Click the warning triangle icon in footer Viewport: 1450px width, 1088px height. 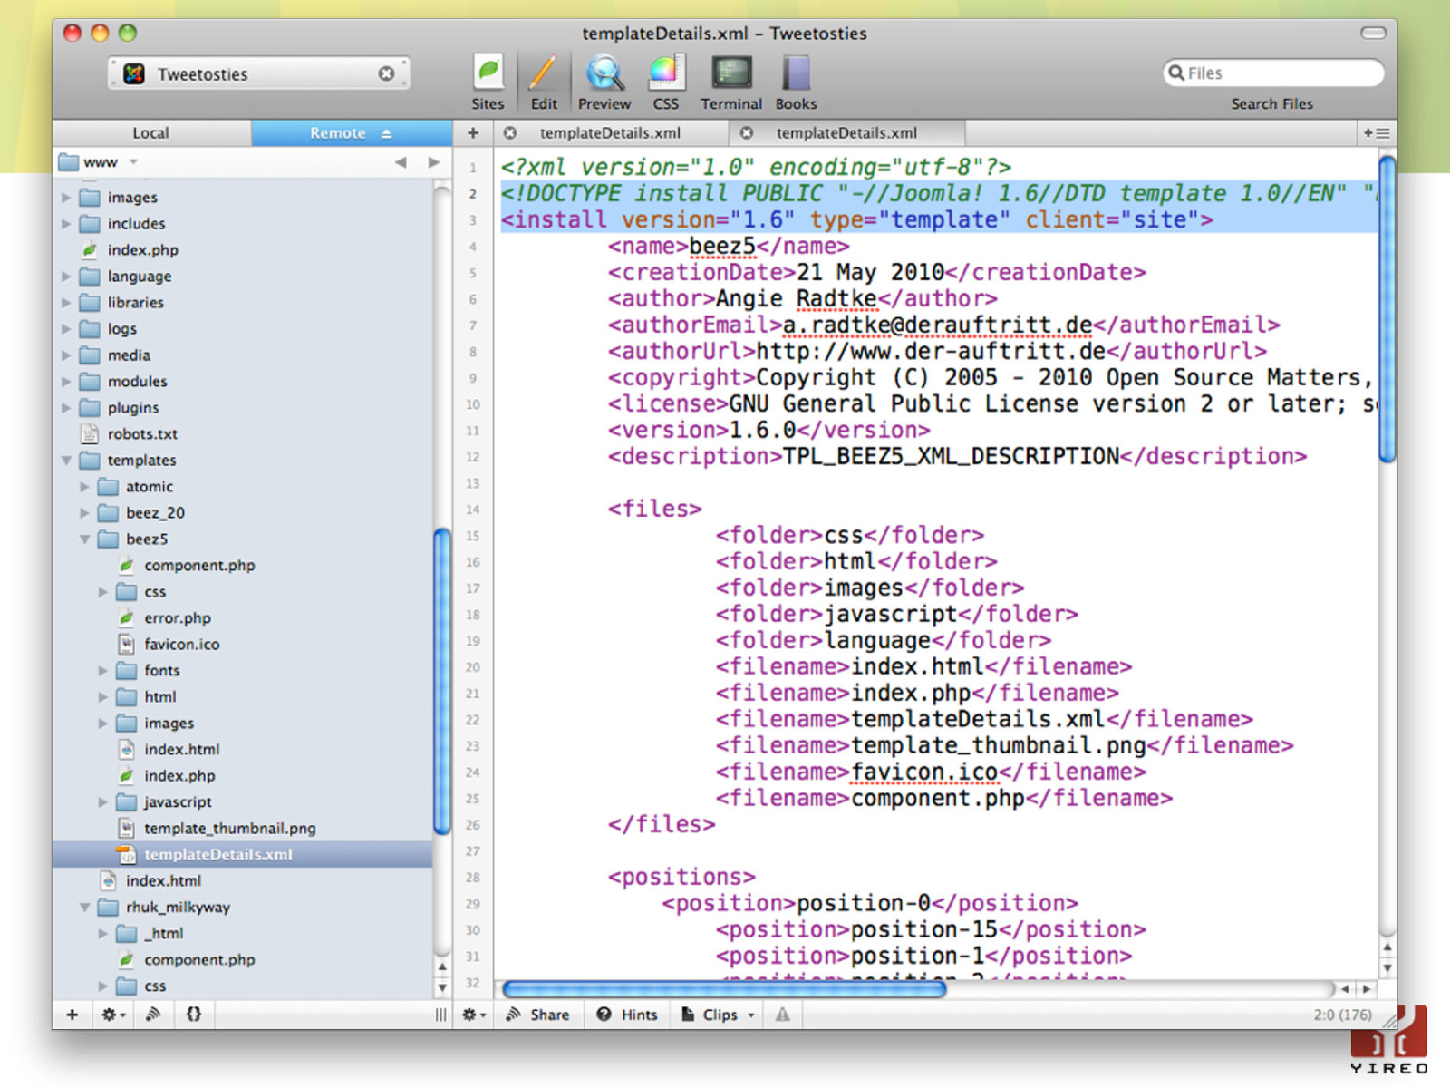pos(782,1015)
